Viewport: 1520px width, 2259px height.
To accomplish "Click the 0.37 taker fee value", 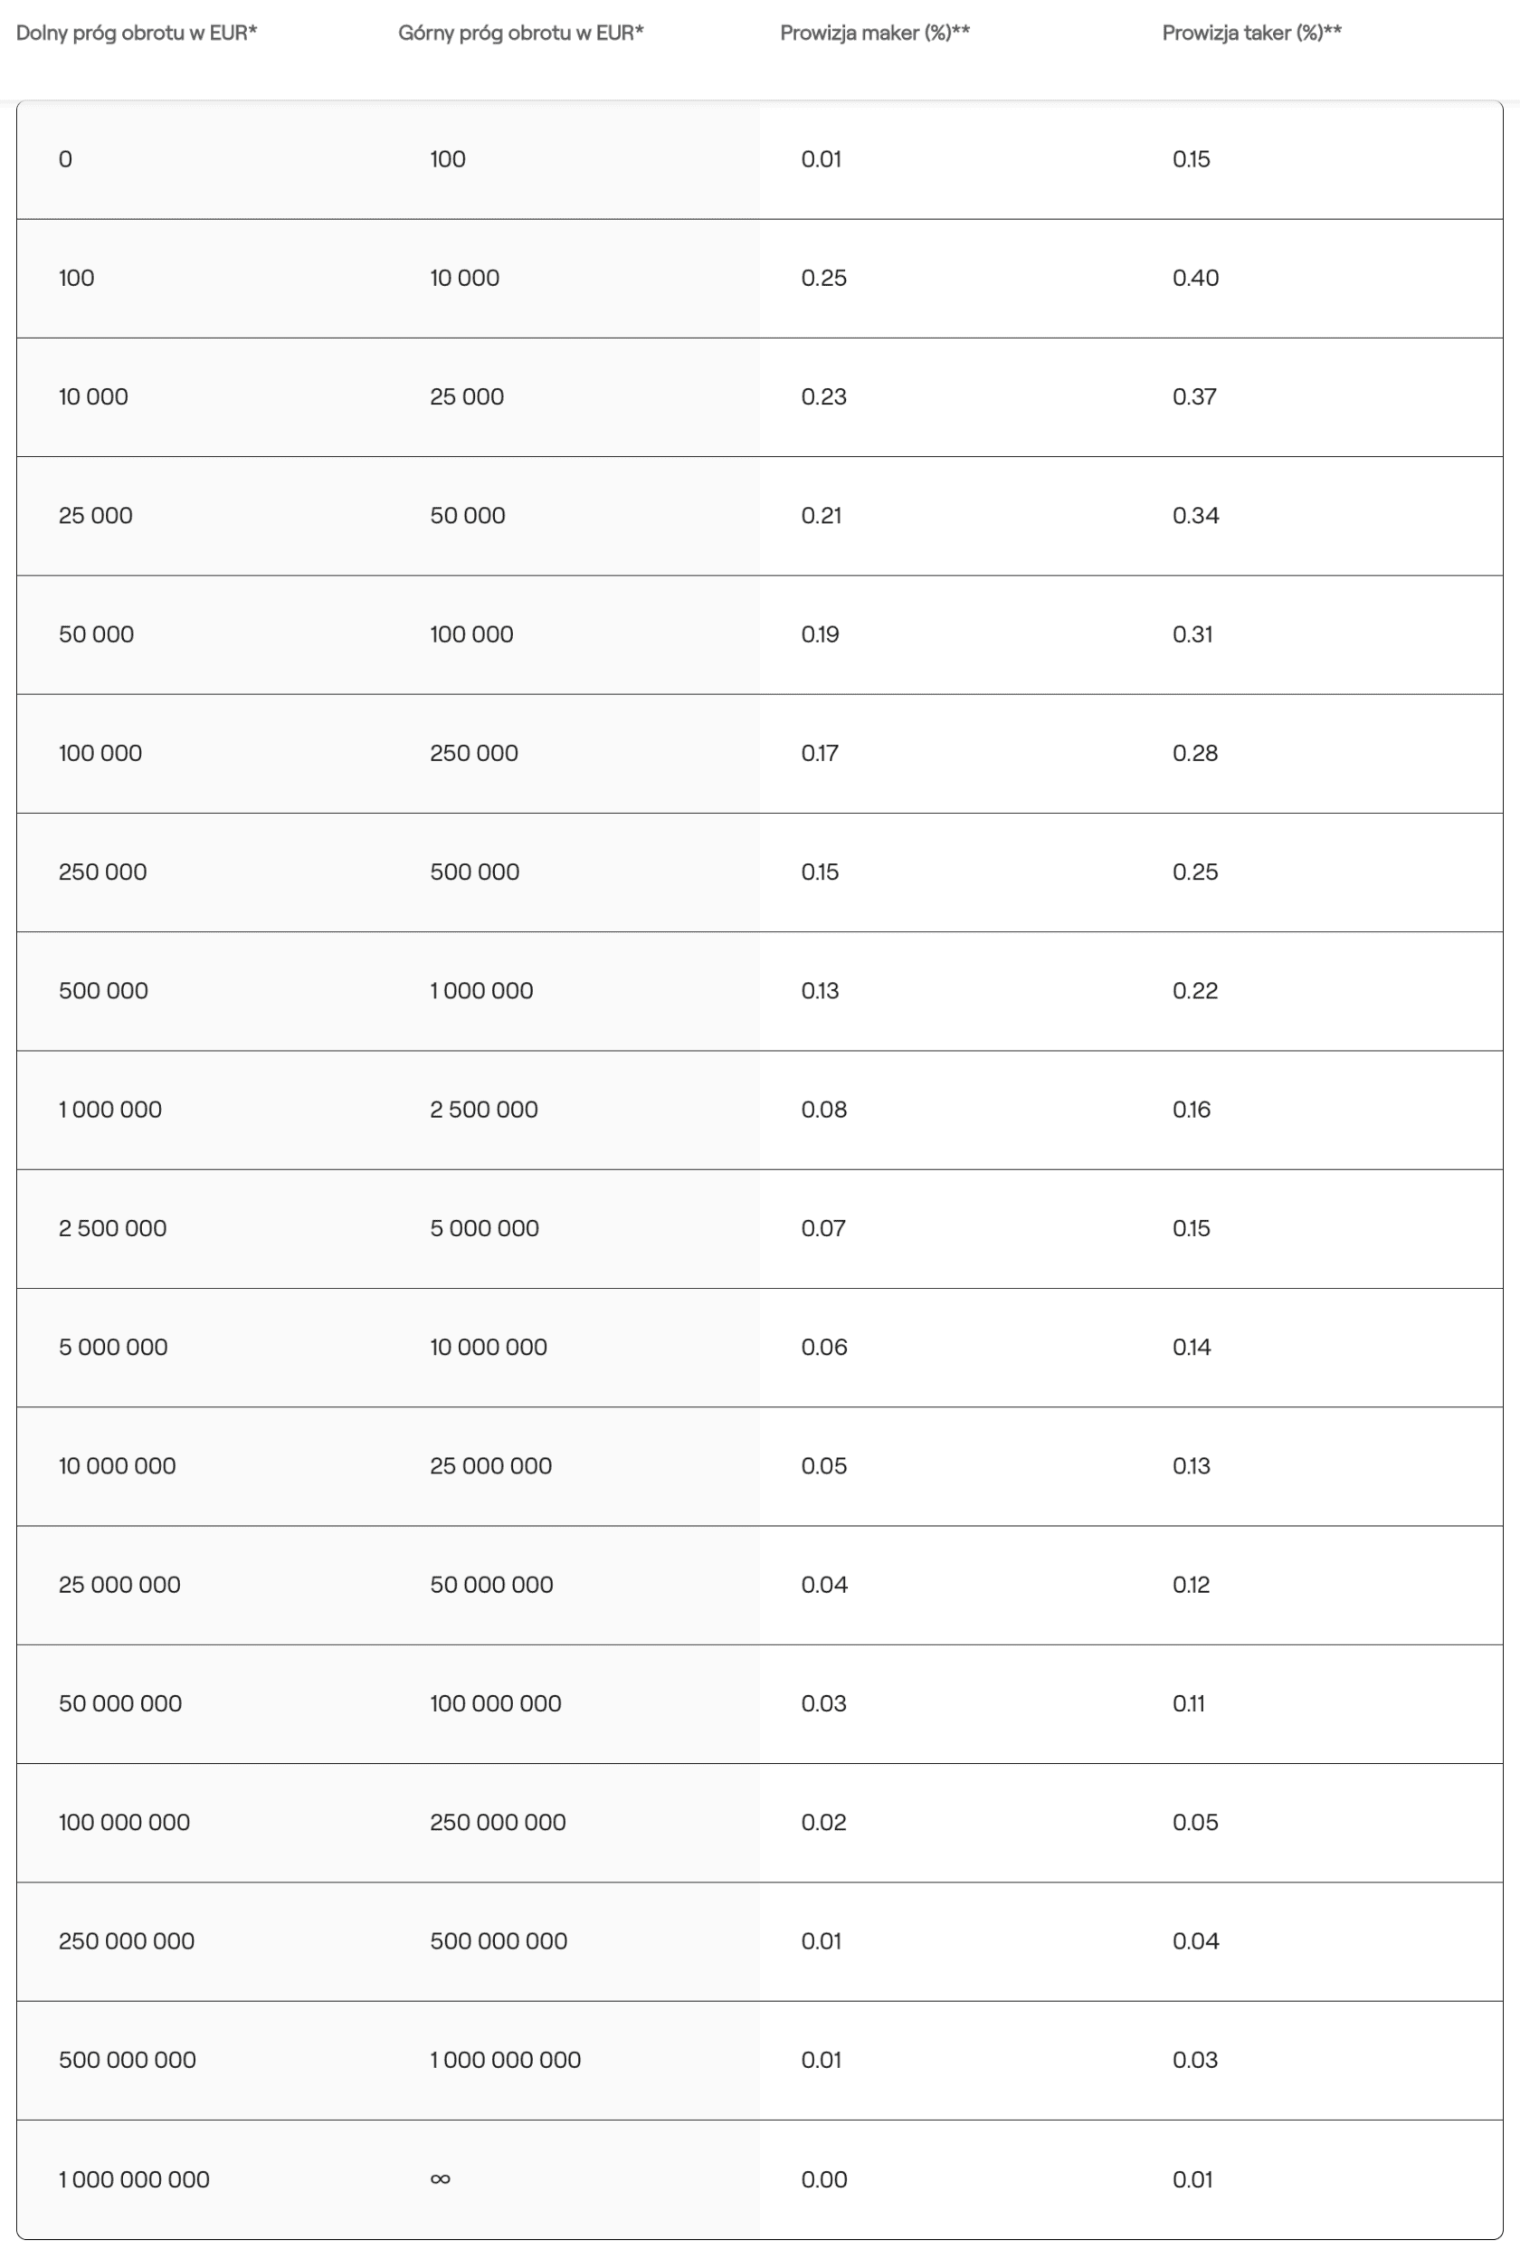I will [x=1194, y=396].
